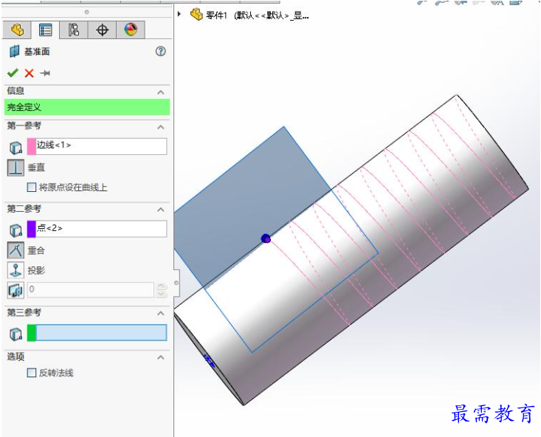Click the second reference entity icon
Image resolution: width=541 pixels, height=437 pixels.
pyautogui.click(x=16, y=230)
